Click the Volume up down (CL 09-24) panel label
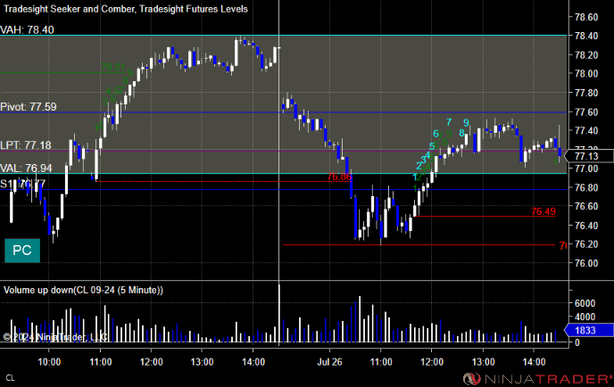This screenshot has width=614, height=387. tap(83, 290)
